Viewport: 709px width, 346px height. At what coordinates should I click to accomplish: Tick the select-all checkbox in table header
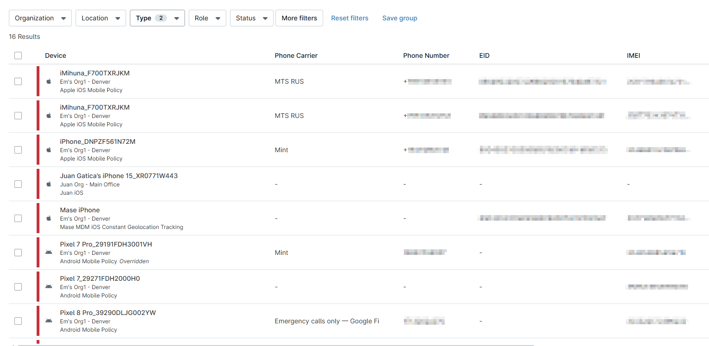(18, 56)
